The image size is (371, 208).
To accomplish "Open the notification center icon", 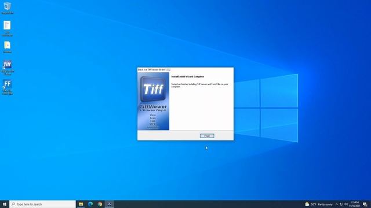I will tap(365, 204).
